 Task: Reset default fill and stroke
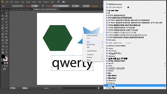coord(2,60)
